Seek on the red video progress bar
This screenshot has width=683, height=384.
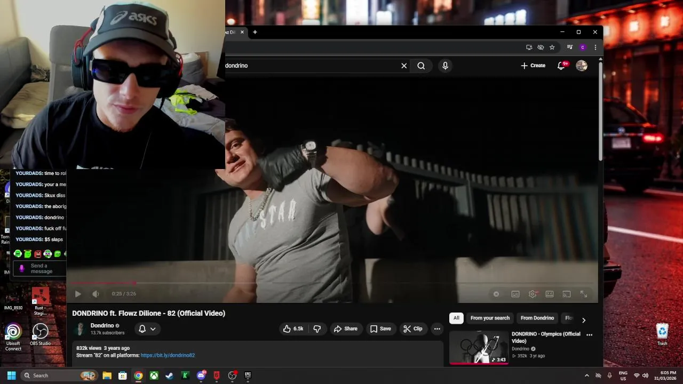tap(332, 283)
